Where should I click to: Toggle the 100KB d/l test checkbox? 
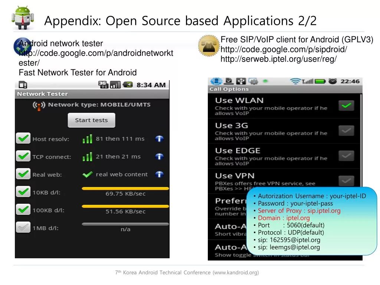click(x=23, y=209)
